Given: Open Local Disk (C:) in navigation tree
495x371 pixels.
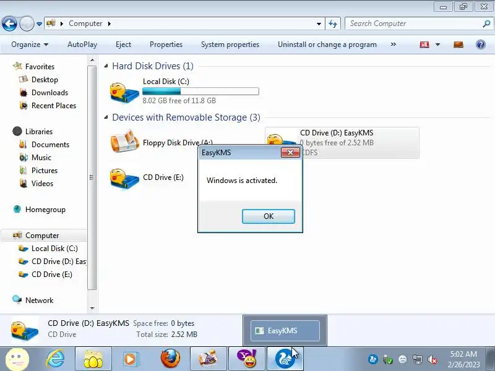Looking at the screenshot, I should (x=54, y=249).
